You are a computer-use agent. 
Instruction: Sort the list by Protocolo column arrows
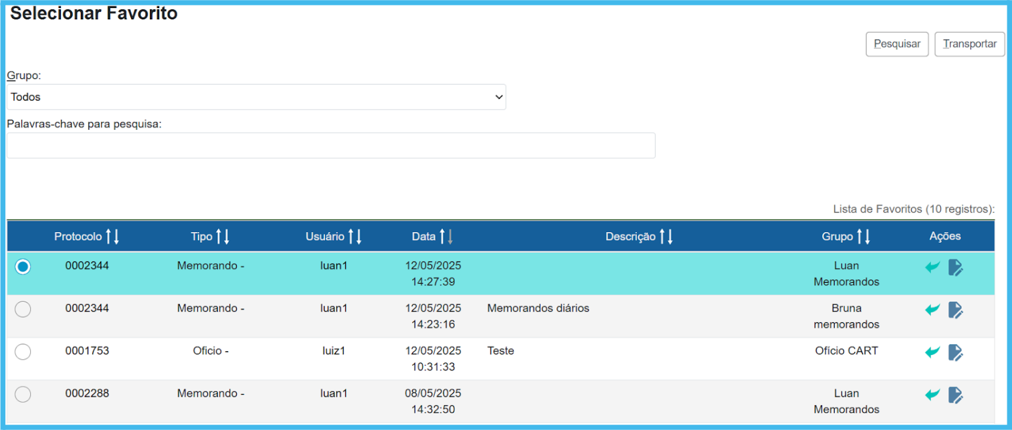112,236
